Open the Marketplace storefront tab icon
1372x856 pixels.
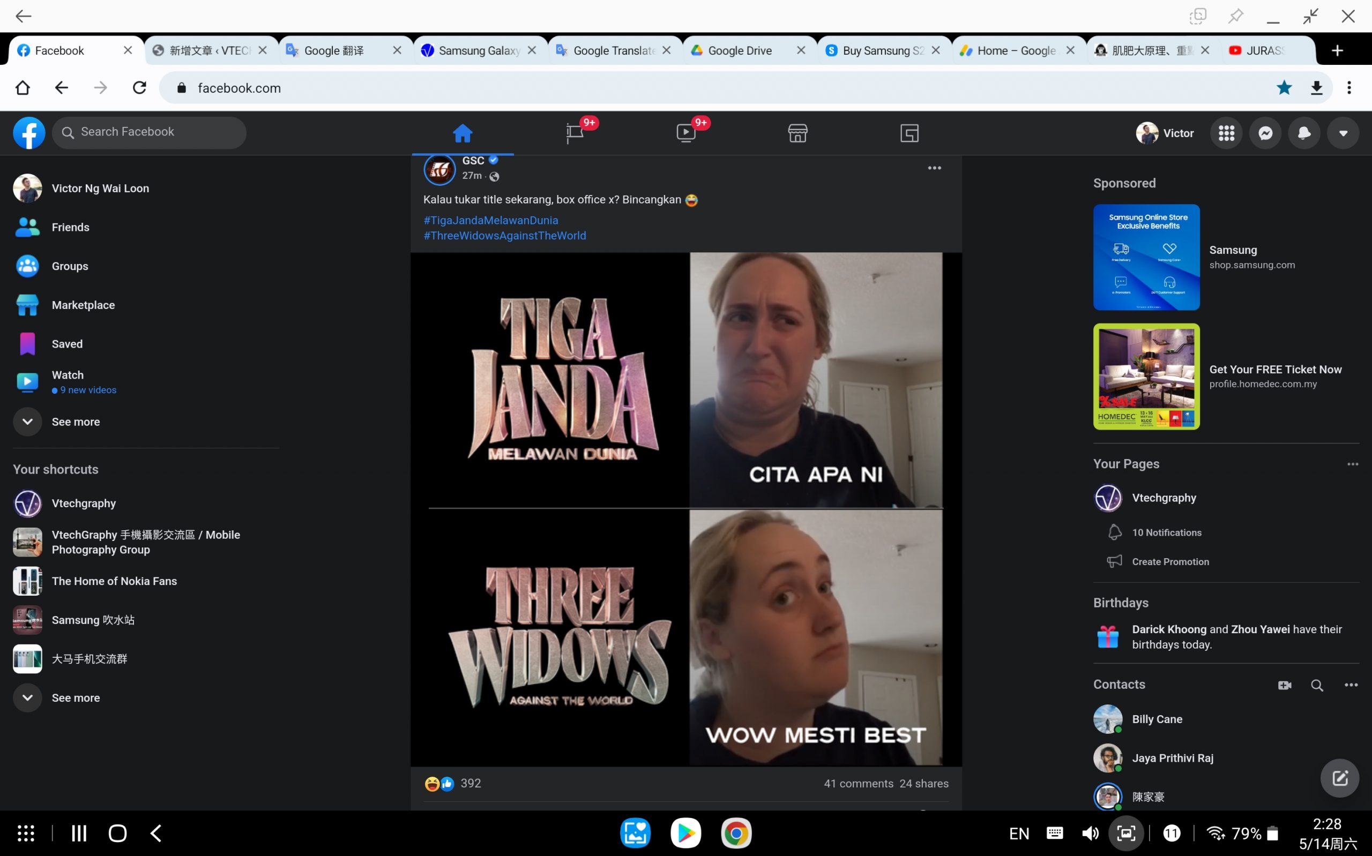(797, 133)
